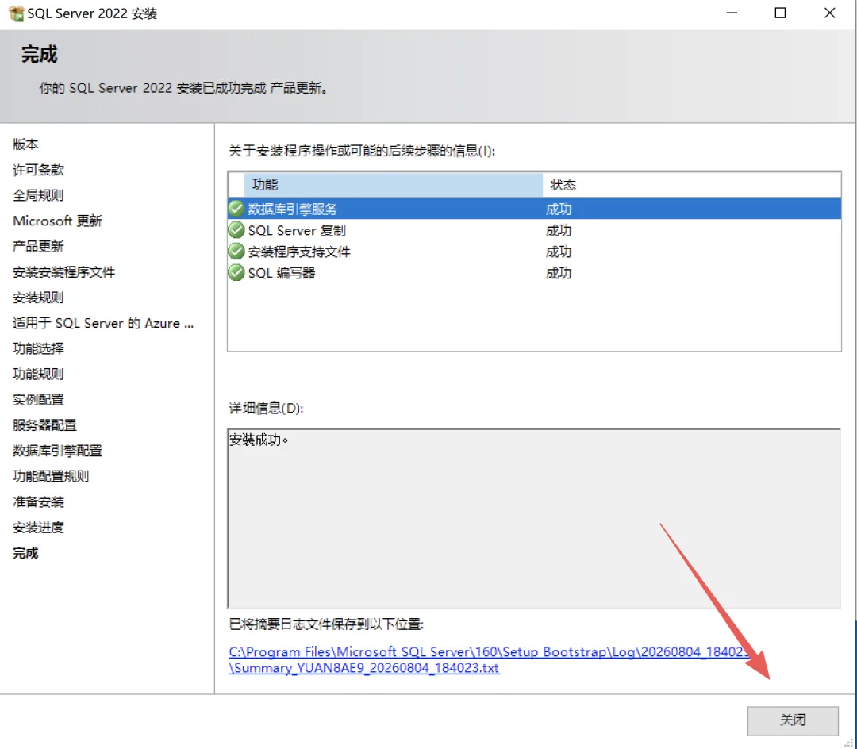Click green check icon beside SQL Server 复制
The height and width of the screenshot is (749, 857).
point(236,229)
